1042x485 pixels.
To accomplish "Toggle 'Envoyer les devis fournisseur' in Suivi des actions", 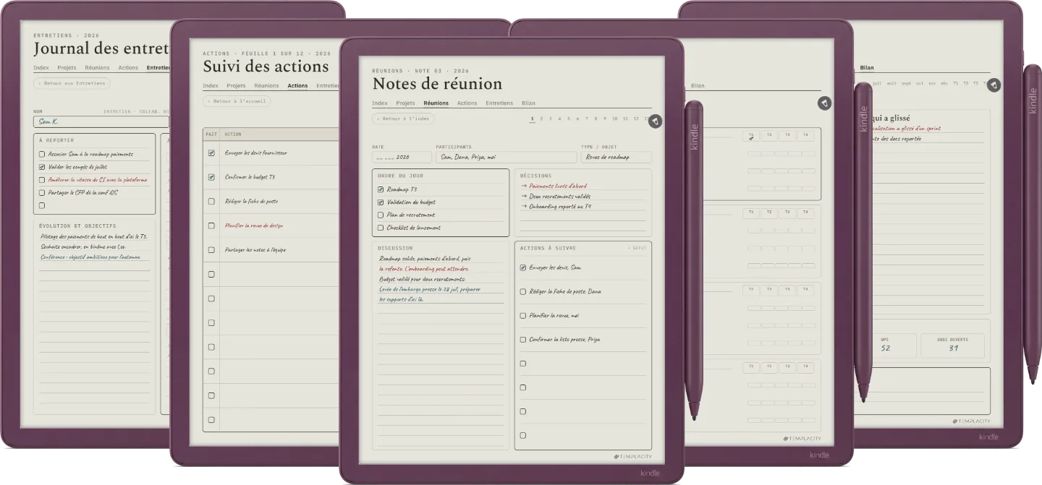I will tap(211, 153).
